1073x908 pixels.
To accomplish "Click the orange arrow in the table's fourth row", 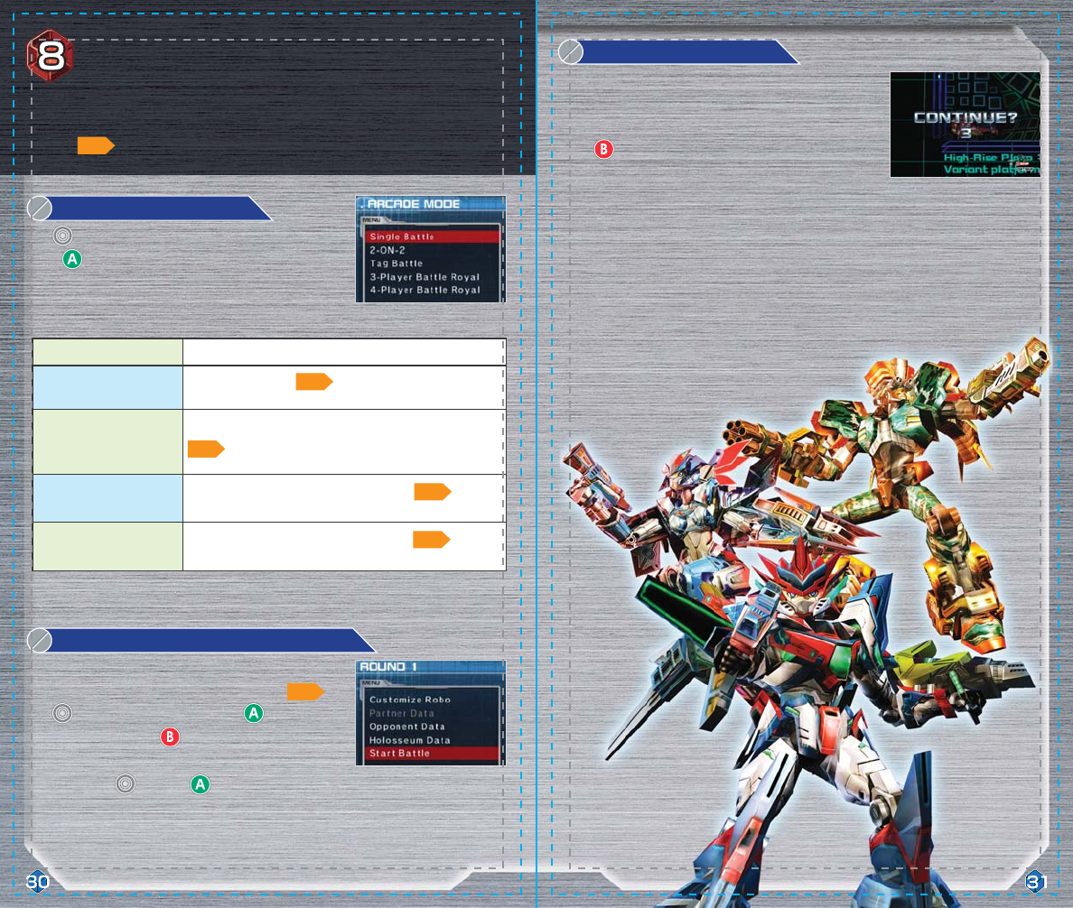I will 433,492.
